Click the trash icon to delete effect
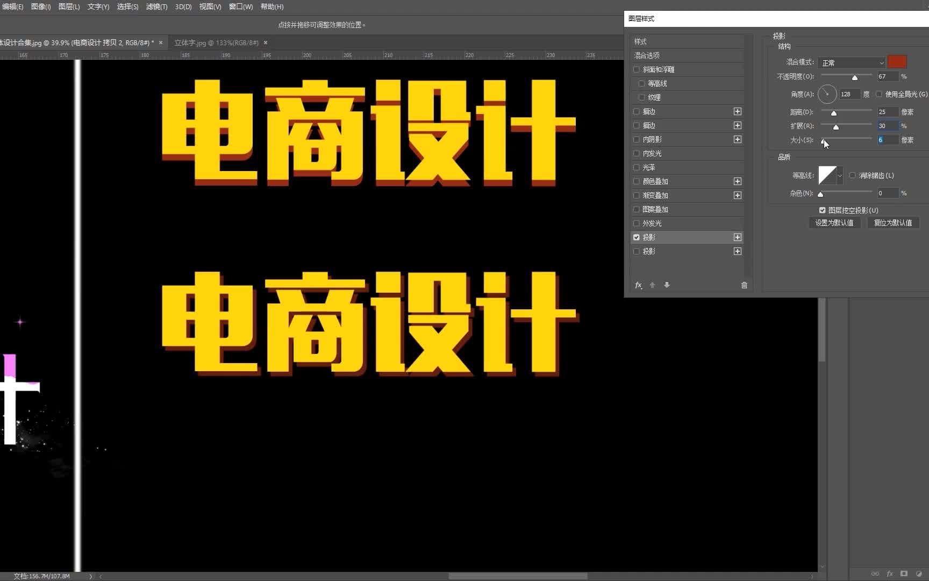The width and height of the screenshot is (929, 581). [745, 285]
